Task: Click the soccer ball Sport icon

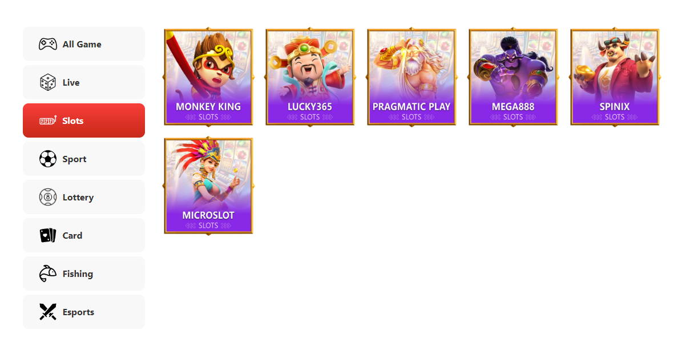Action: (48, 159)
